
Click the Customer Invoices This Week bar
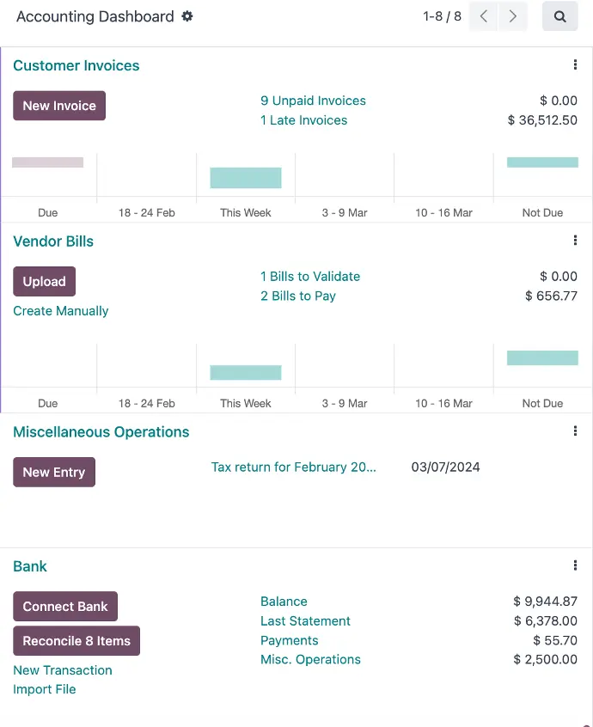tap(246, 178)
